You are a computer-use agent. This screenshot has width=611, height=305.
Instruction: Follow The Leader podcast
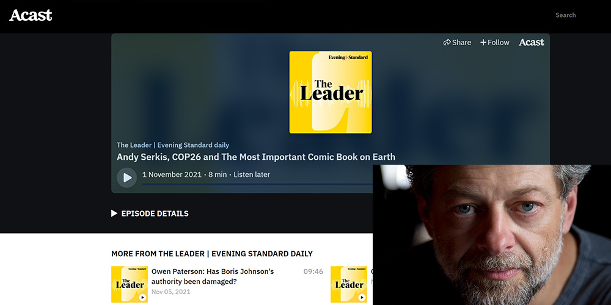point(494,43)
